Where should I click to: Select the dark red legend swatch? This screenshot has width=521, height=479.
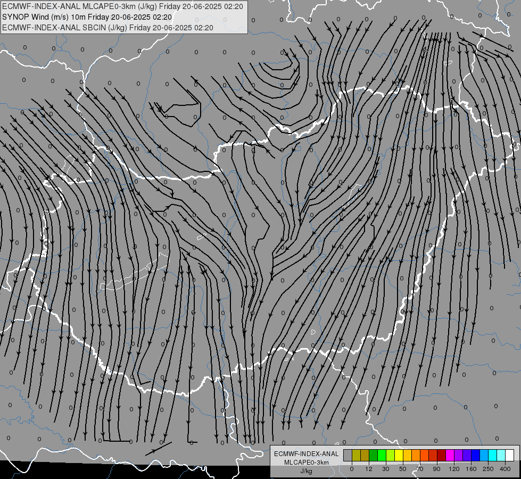(x=441, y=455)
